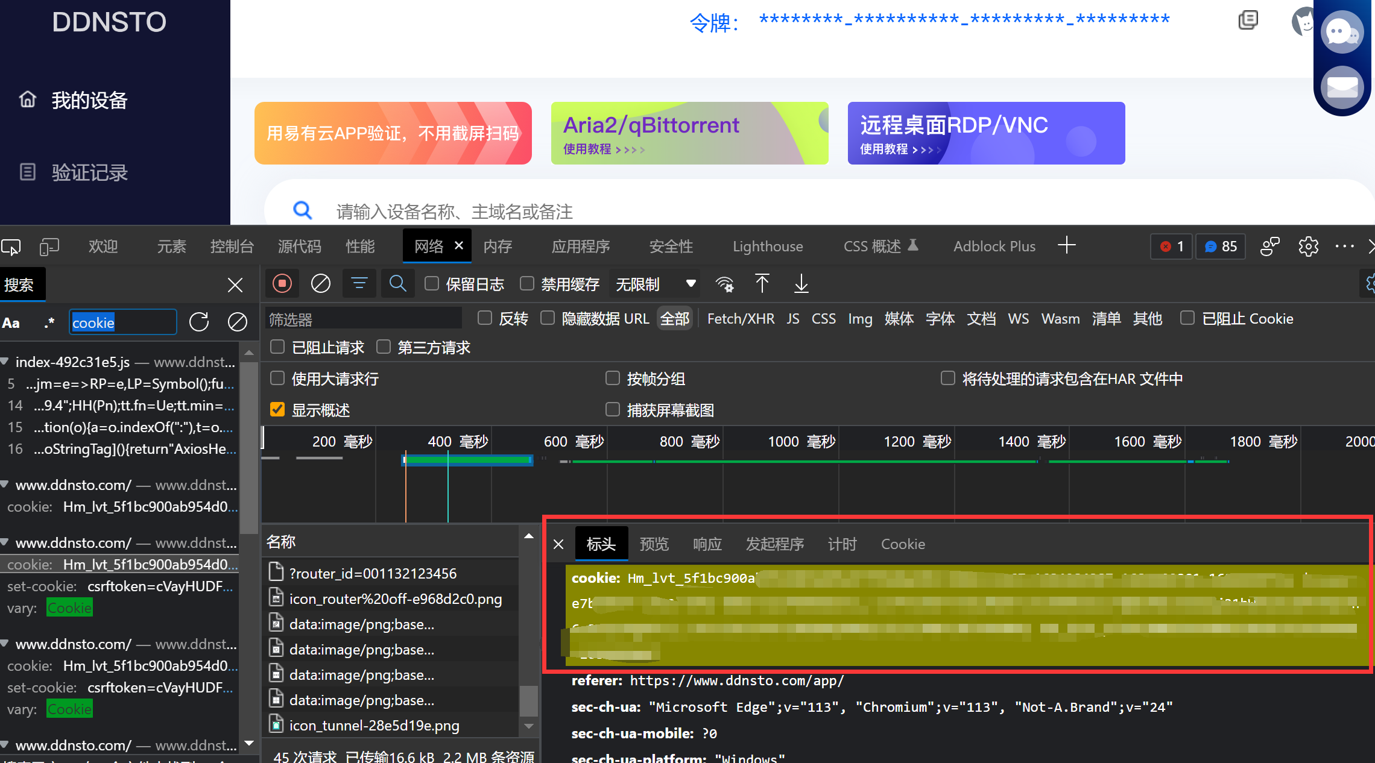Click import HAR upload arrow
Image resolution: width=1375 pixels, height=763 pixels.
point(762,283)
